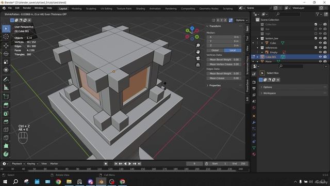Screen dimensions: 330x186
Task: Select the Spin tool
Action: pos(6,154)
